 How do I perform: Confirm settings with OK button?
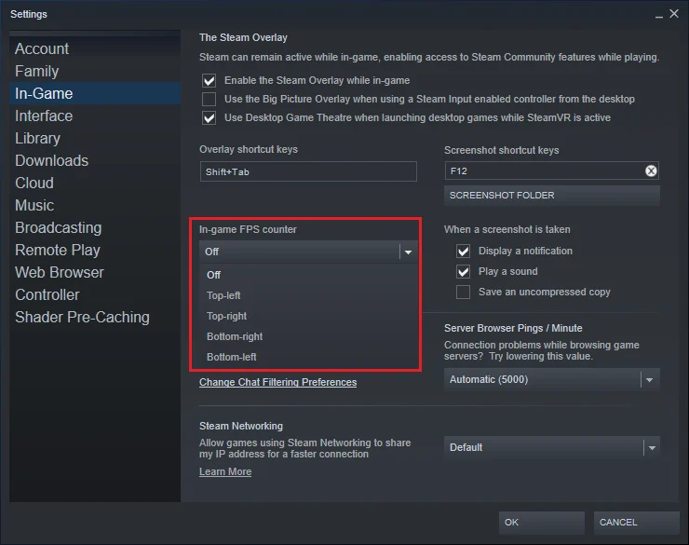(541, 522)
